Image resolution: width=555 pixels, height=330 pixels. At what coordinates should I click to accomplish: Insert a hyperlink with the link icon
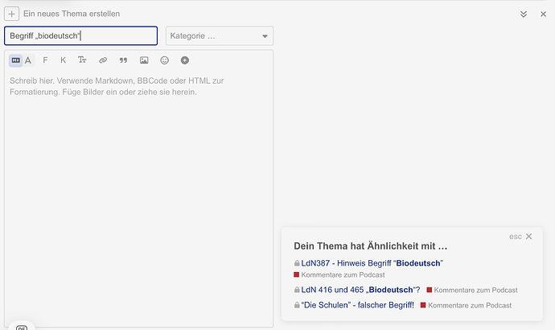pos(103,60)
